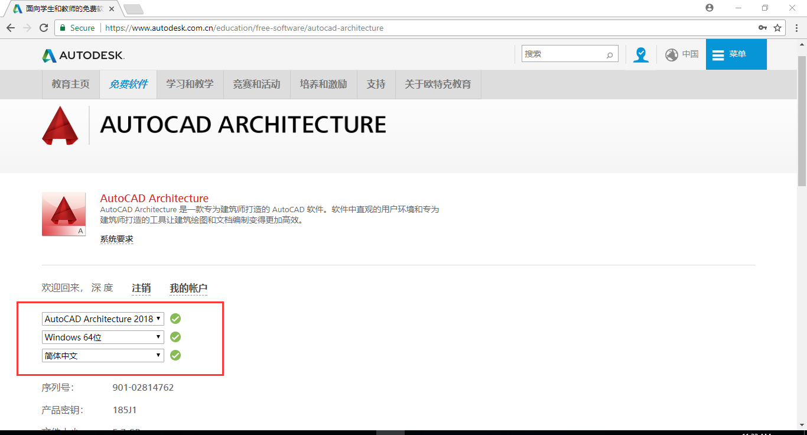Click the Secure padlock icon
Screen dimensions: 807x435
point(63,28)
